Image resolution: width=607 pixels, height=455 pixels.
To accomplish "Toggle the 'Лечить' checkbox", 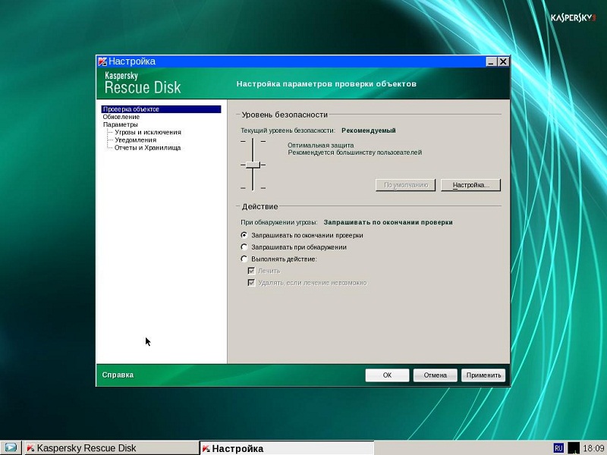I will pos(252,271).
